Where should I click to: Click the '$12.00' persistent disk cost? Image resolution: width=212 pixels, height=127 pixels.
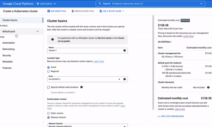click(208, 73)
